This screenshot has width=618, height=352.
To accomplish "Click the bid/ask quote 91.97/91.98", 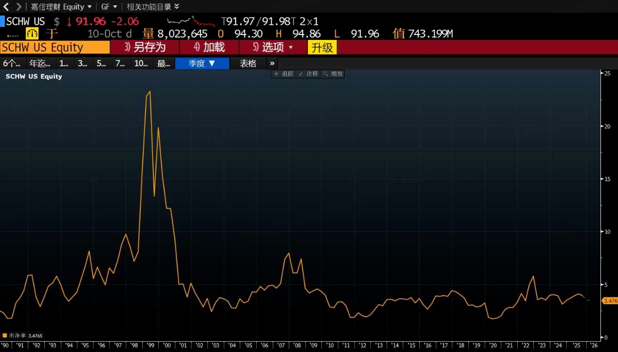I will coord(258,21).
